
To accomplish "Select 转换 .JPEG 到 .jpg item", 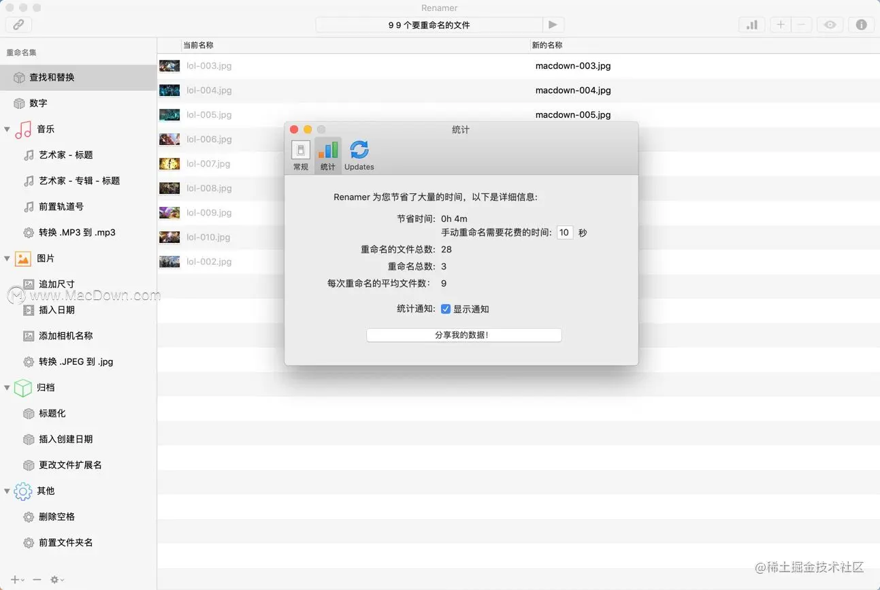I will pos(78,362).
